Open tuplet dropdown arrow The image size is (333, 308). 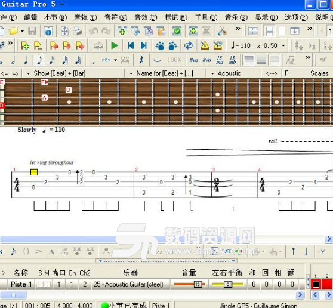[x=115, y=60]
